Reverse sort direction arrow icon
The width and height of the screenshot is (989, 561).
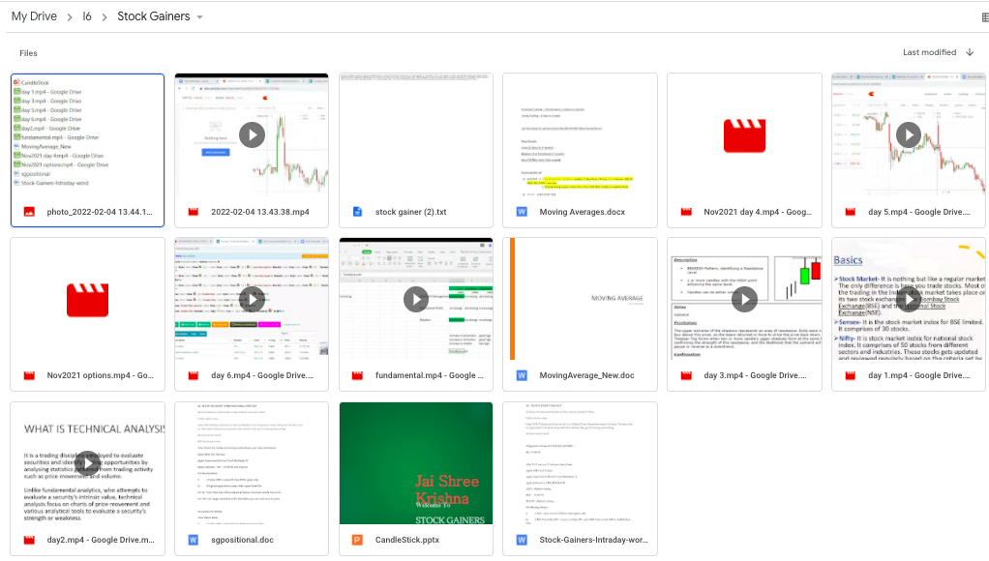(969, 52)
